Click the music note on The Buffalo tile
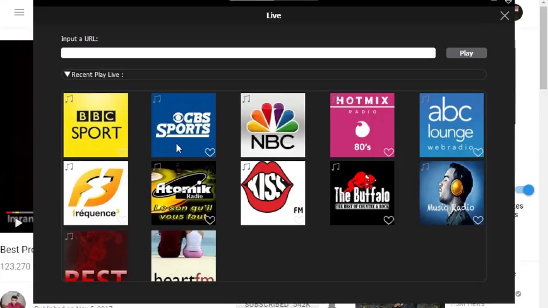 [x=336, y=167]
